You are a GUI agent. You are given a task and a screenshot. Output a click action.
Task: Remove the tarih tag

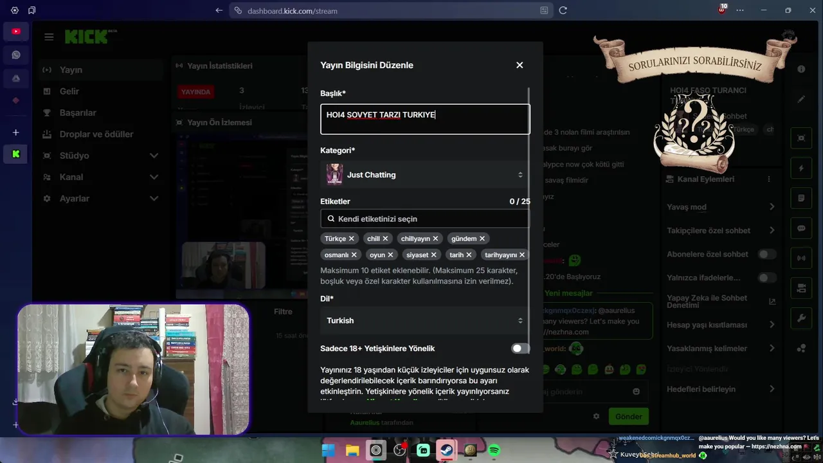pos(469,255)
